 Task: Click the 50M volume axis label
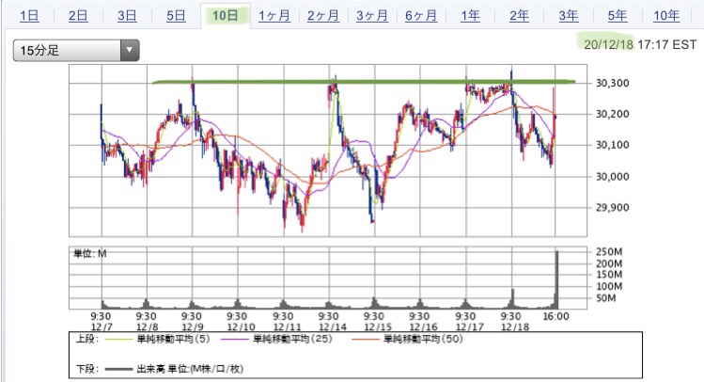pos(605,298)
